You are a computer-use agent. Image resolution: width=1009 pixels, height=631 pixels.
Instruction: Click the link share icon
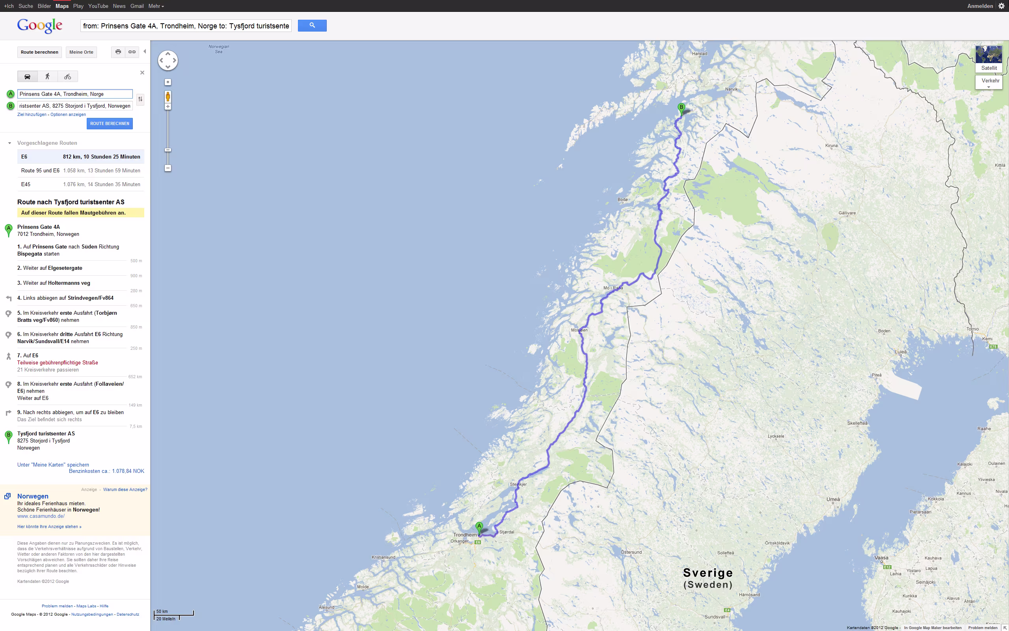pyautogui.click(x=132, y=52)
